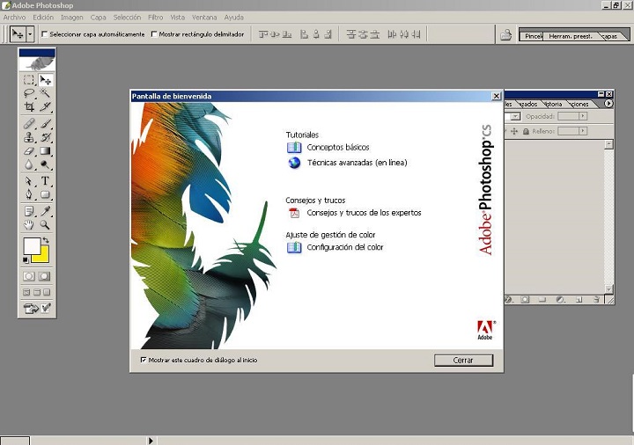
Task: Click the Cerrar button
Action: pyautogui.click(x=463, y=361)
